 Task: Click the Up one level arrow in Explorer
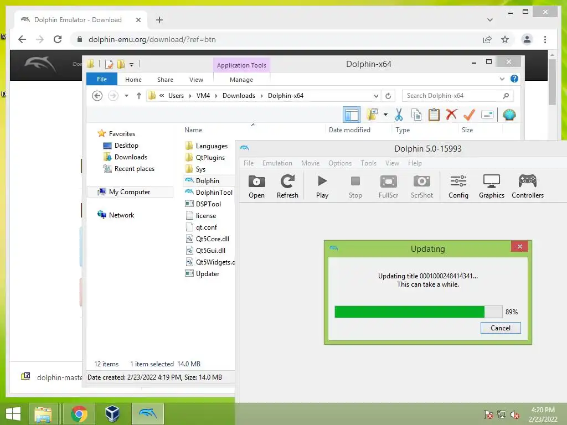pos(139,96)
